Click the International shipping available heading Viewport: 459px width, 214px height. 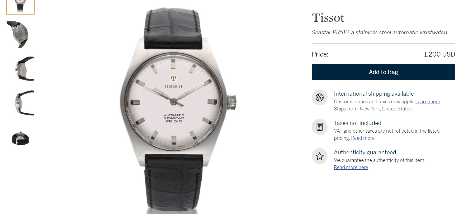point(374,94)
